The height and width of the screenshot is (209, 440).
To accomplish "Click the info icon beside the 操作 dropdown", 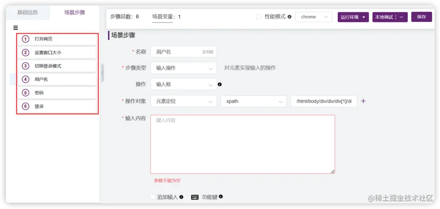I will coord(220,84).
